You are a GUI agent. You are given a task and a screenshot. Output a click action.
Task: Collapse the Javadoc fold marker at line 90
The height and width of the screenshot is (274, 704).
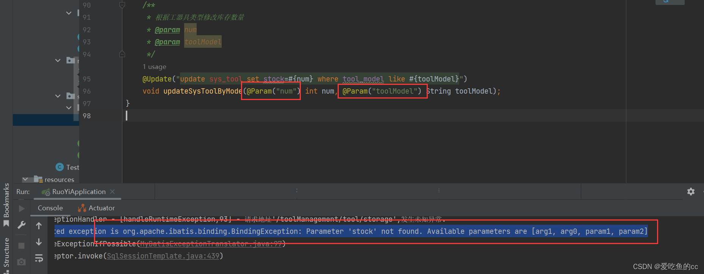tap(122, 5)
